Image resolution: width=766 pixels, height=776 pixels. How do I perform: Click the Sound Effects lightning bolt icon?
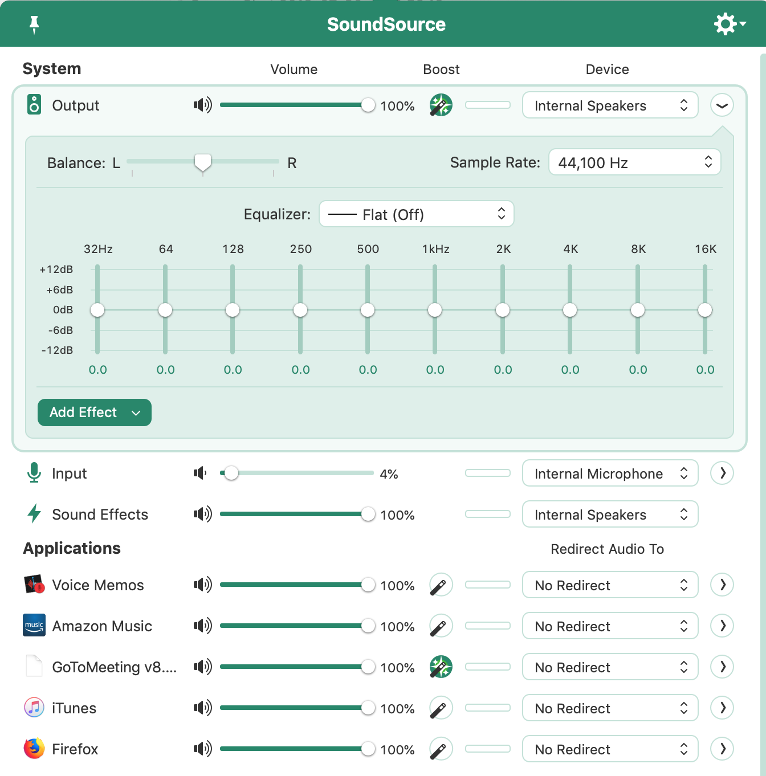(x=34, y=514)
